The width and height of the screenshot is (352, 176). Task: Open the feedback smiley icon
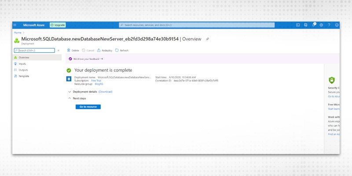[x=337, y=25]
